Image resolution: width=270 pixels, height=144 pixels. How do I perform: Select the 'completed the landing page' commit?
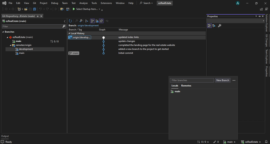point(137,45)
